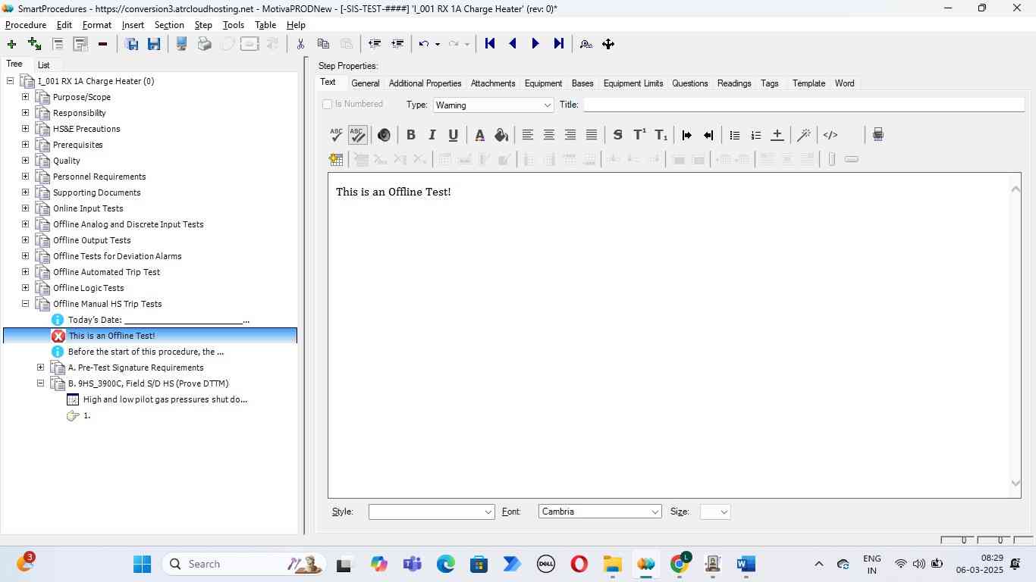This screenshot has width=1036, height=582.
Task: Open the HTML source code view
Action: (x=830, y=135)
